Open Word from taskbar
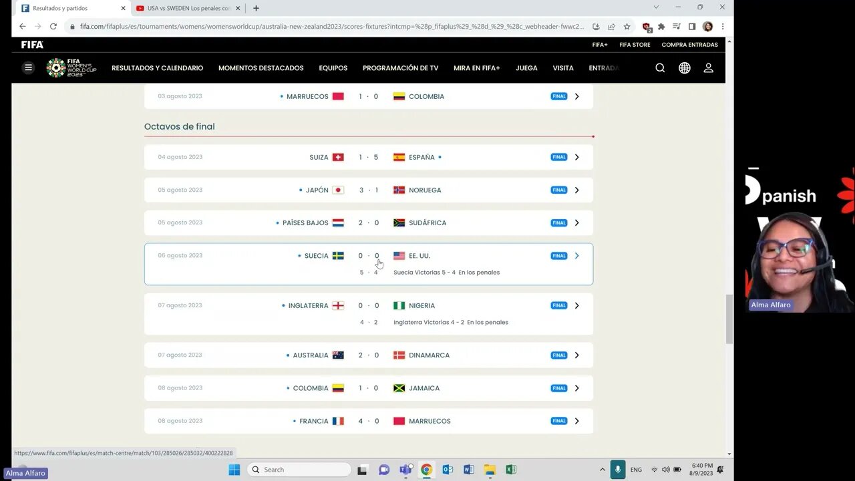The image size is (855, 481). point(468,470)
